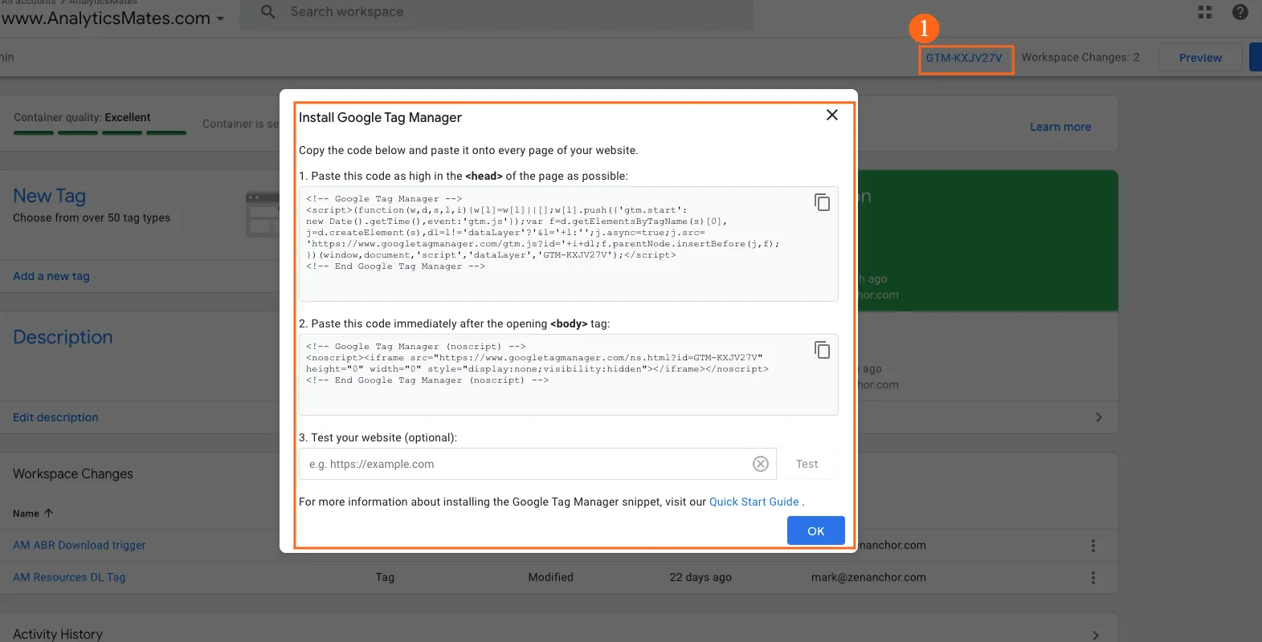The image size is (1262, 642).
Task: Click Workspace Changes: 2 text
Action: click(1080, 57)
